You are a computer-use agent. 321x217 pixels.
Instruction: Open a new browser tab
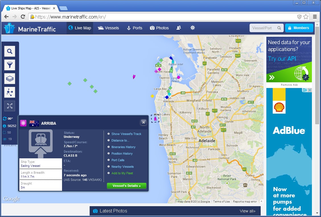[x=63, y=9]
